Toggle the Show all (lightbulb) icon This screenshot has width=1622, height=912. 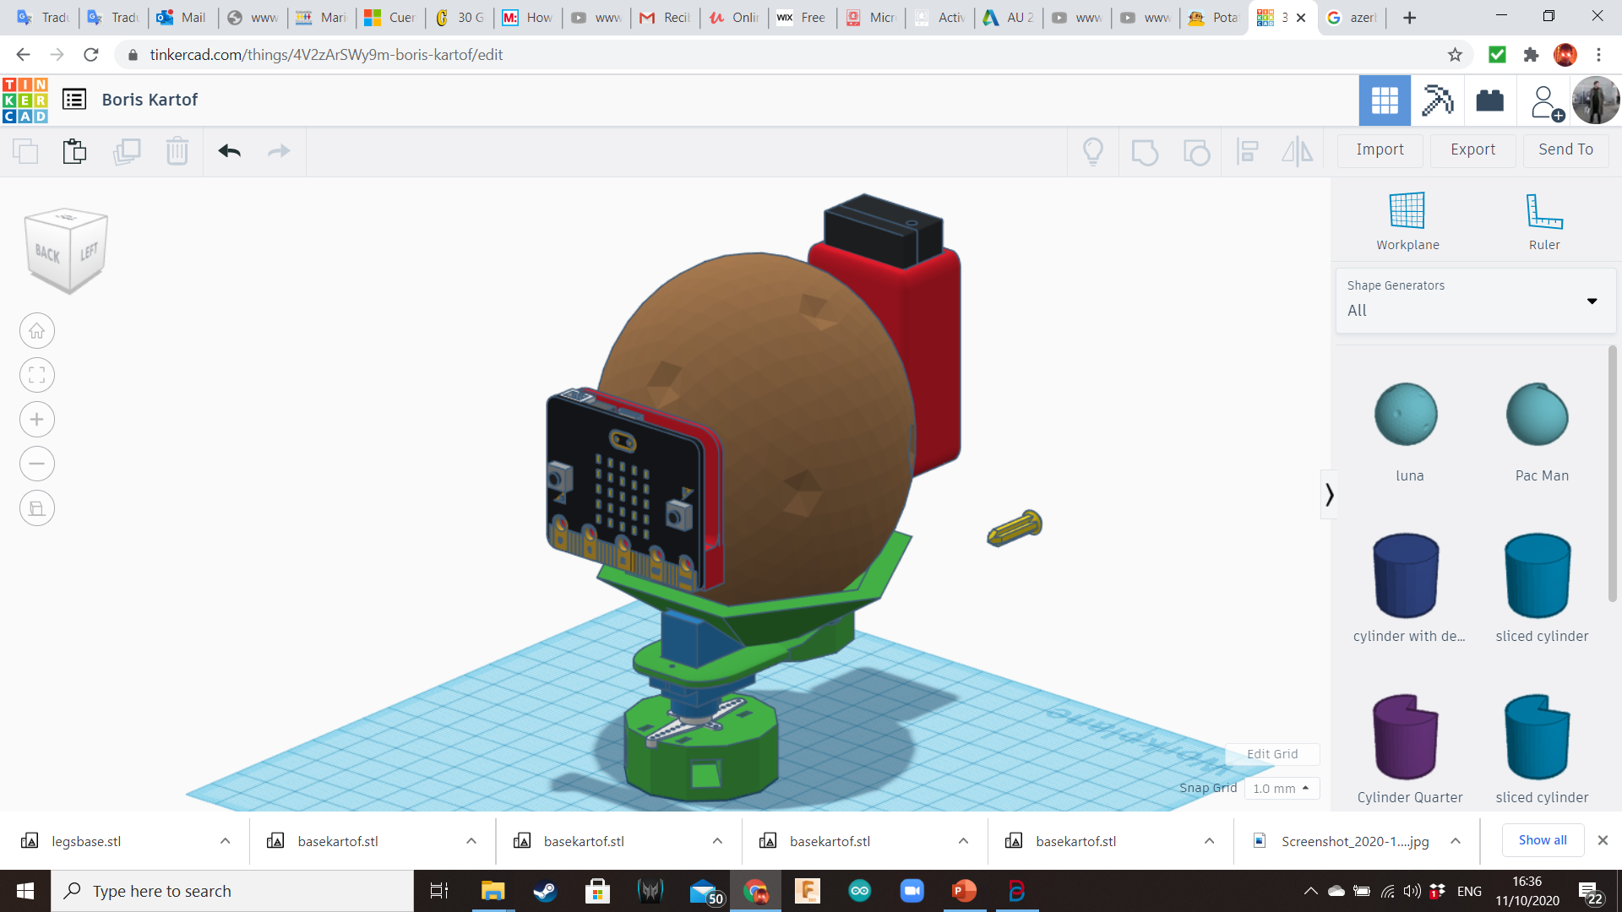(x=1093, y=152)
